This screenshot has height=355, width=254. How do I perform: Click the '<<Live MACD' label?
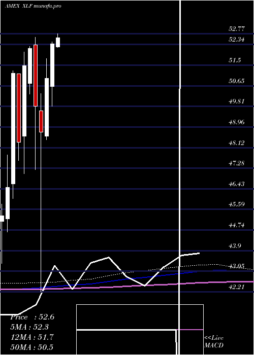click(x=214, y=341)
